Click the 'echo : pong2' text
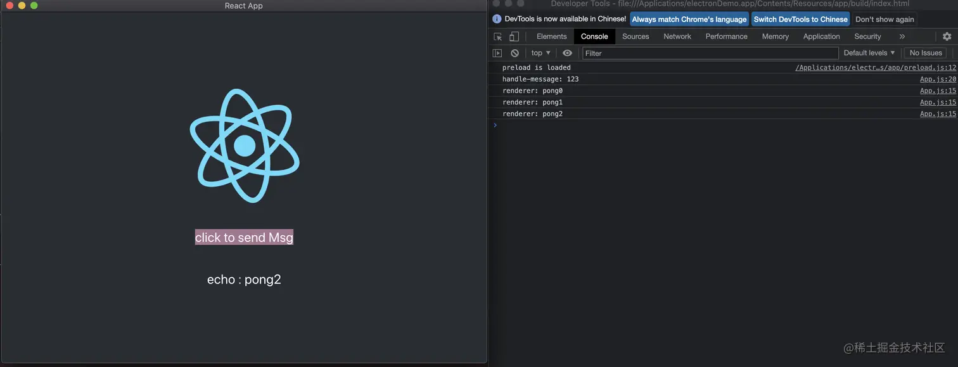958x367 pixels. (244, 280)
